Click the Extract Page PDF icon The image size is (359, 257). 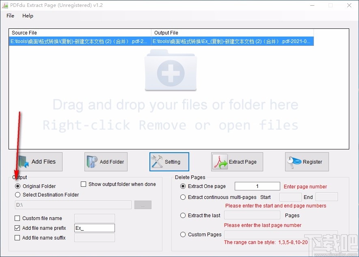(x=220, y=162)
